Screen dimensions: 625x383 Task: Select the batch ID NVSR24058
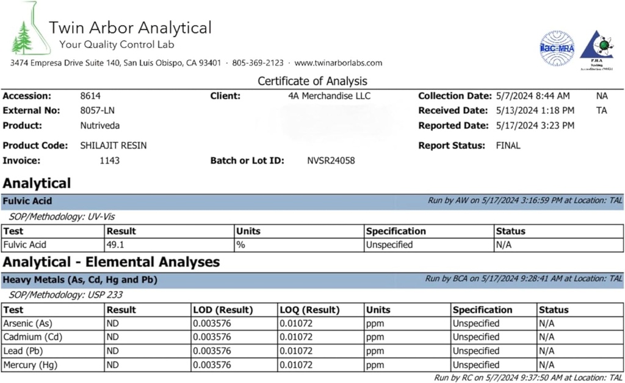point(331,161)
